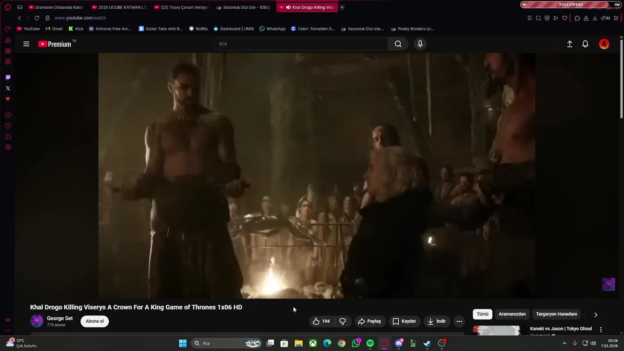624x351 pixels.
Task: Open browser downloads toolbar icon
Action: 595,18
